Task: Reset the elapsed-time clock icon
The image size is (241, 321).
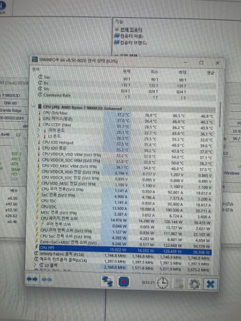Action: [x=163, y=283]
